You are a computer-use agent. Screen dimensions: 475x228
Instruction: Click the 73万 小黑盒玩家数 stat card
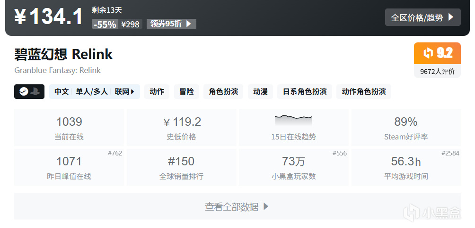[x=294, y=167]
